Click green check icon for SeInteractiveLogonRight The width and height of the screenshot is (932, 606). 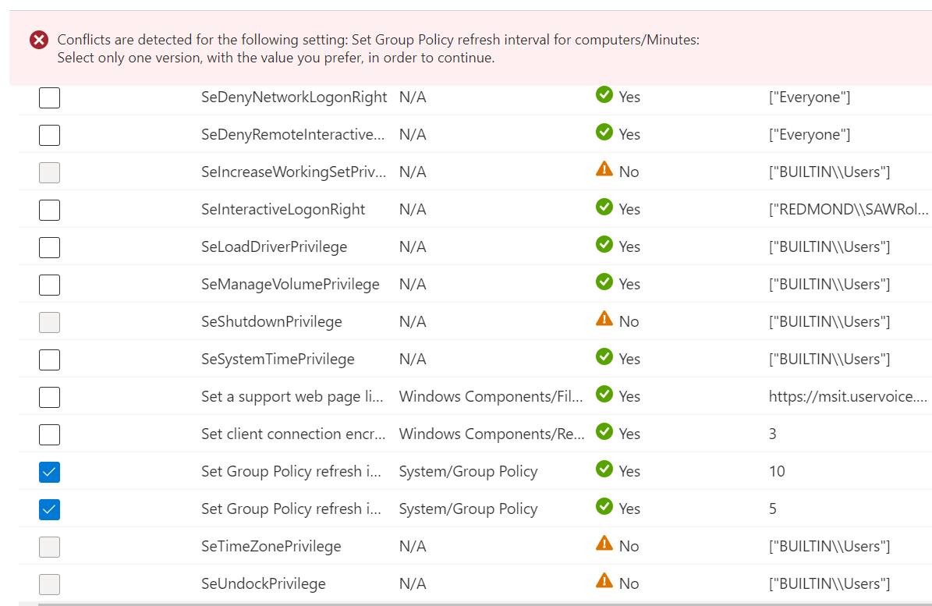click(x=604, y=207)
